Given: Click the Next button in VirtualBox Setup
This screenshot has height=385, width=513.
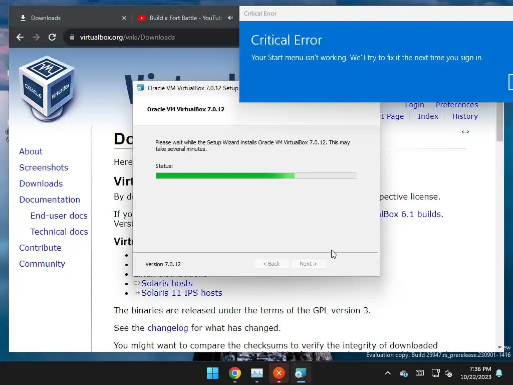Looking at the screenshot, I should (308, 264).
